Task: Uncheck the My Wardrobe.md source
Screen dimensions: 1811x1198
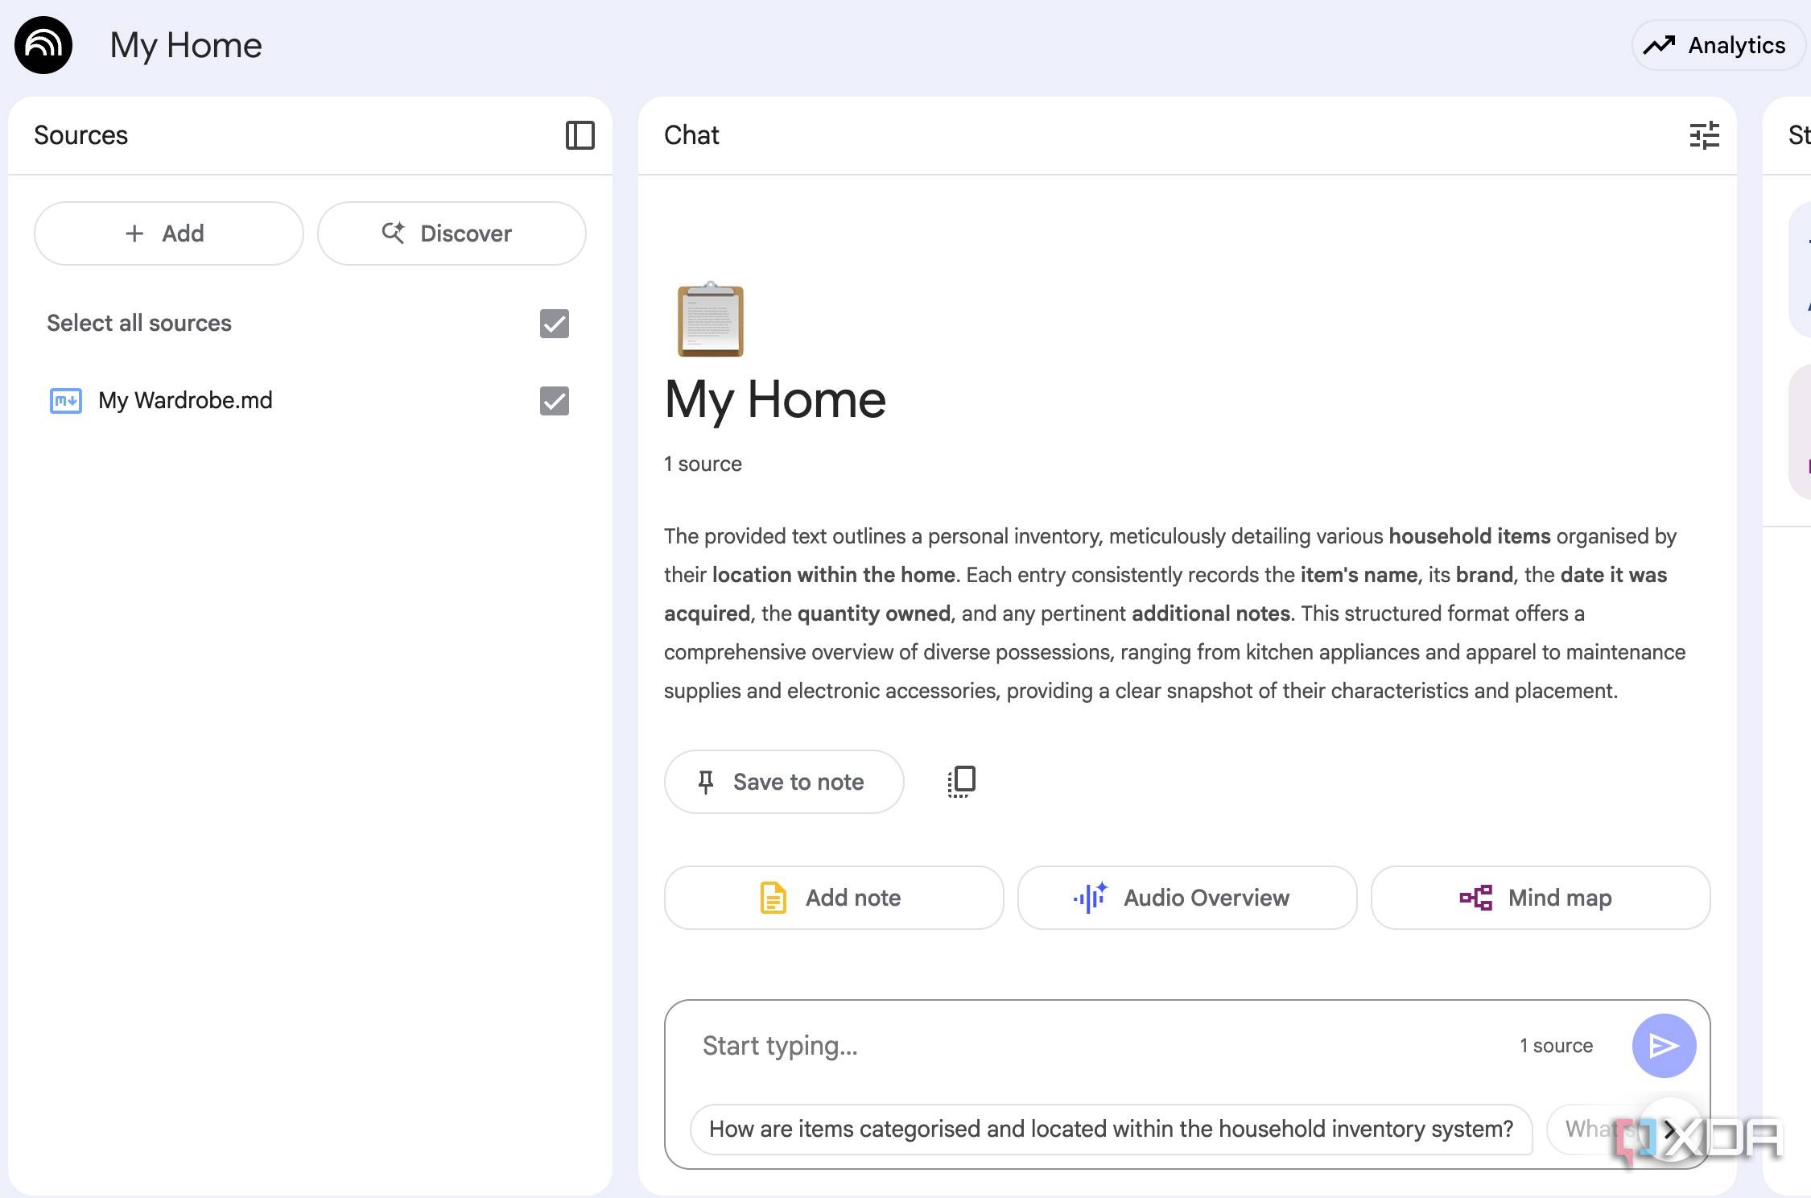Action: [554, 400]
